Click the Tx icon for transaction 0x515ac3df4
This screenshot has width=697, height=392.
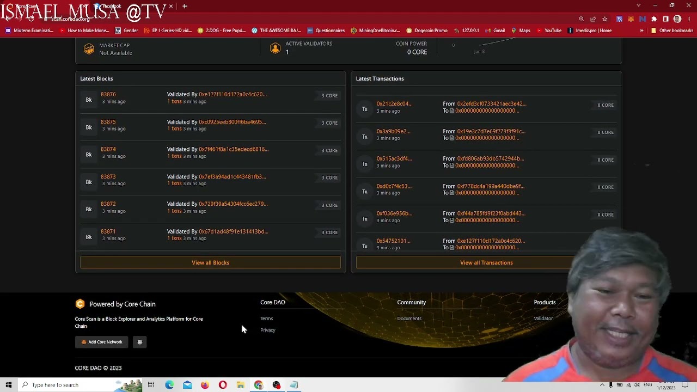coord(365,164)
